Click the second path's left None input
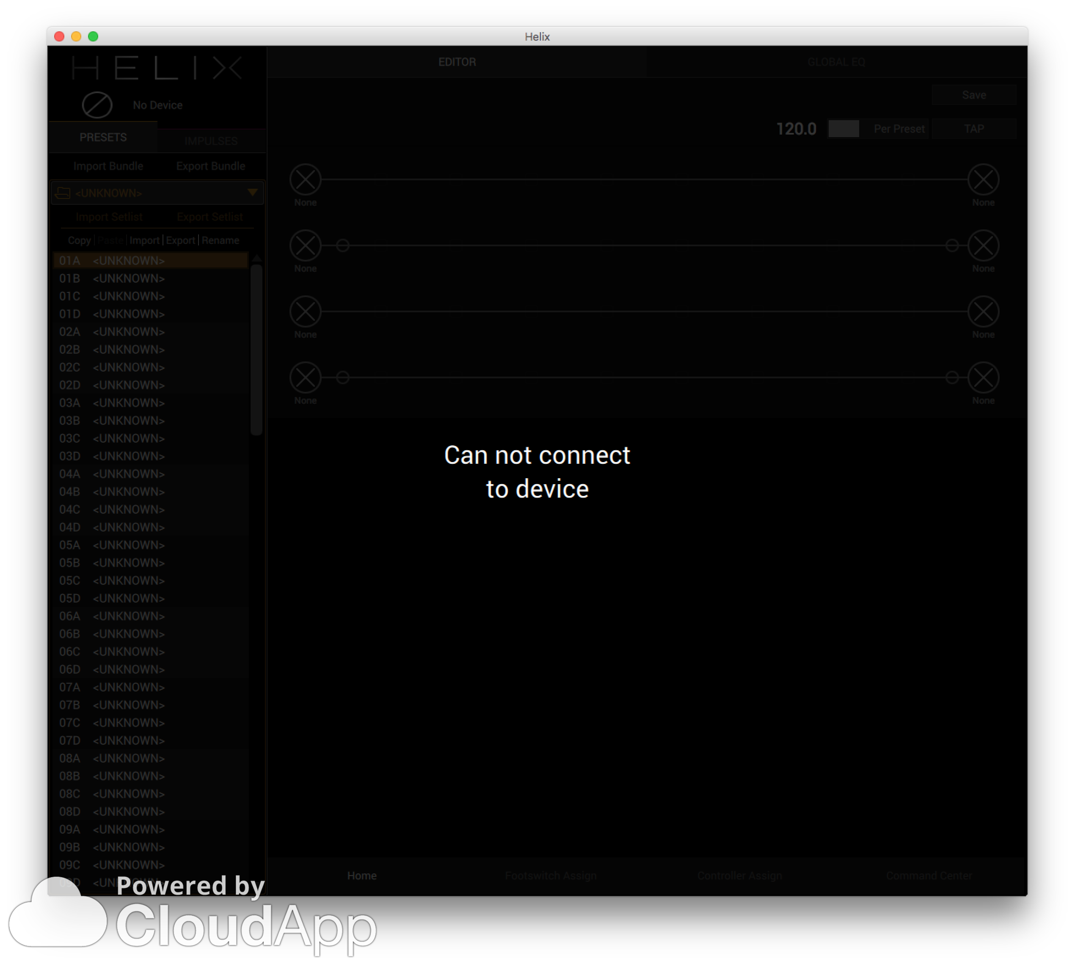The width and height of the screenshot is (1075, 964). coord(306,246)
